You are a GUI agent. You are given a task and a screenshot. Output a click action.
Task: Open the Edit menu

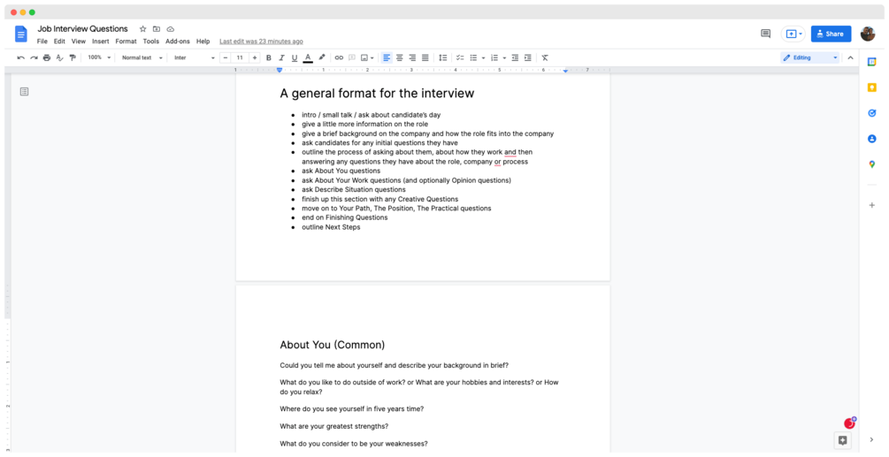click(x=59, y=42)
